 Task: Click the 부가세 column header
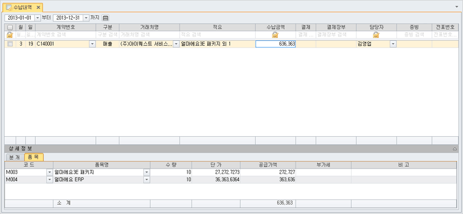(x=324, y=165)
